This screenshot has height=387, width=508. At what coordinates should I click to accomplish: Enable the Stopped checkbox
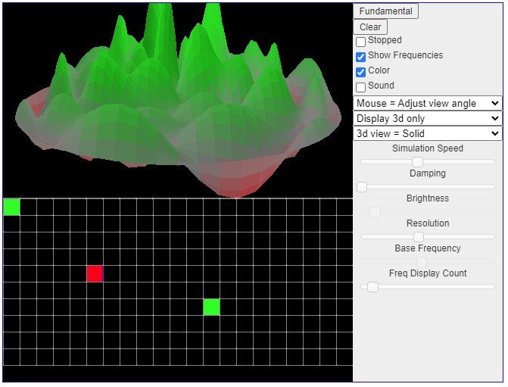coord(360,42)
